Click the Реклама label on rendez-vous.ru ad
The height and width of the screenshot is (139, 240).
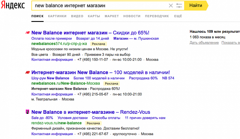coord(93,123)
